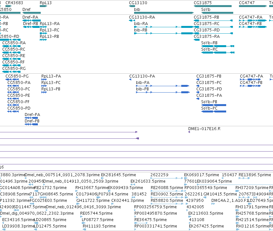
Task: Click the Dref-RA transcript label
Action: pyautogui.click(x=30, y=17)
